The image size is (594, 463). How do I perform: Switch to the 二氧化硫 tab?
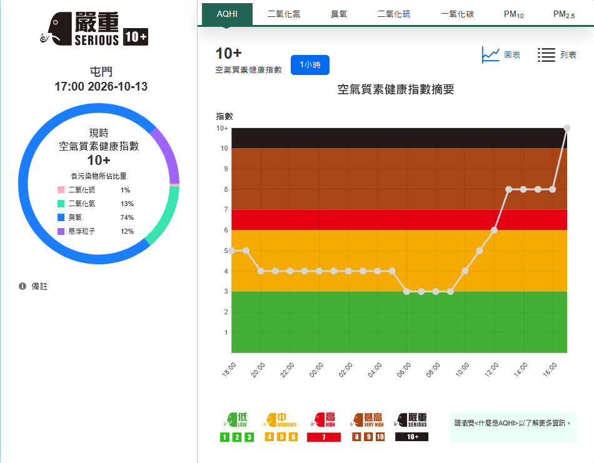393,14
